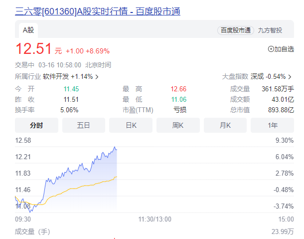Image resolution: width=304 pixels, height=239 pixels.
Task: Click 成交量 value 361.58万手
Action: coord(278,89)
